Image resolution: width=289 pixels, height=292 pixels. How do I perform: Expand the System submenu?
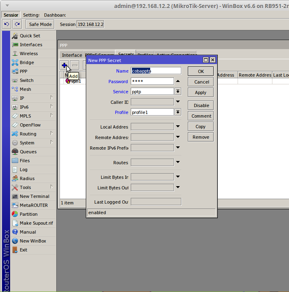click(x=52, y=142)
